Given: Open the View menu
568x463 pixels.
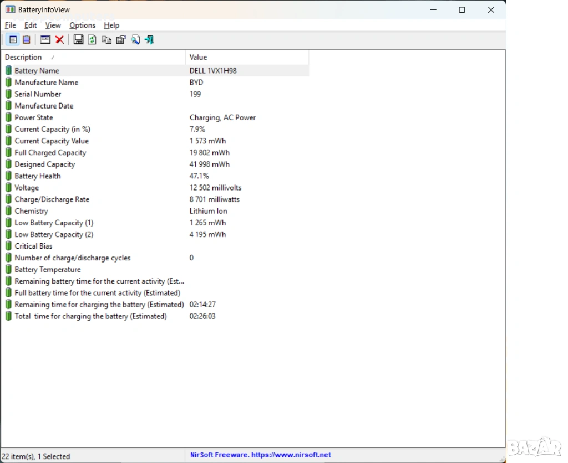Looking at the screenshot, I should [x=53, y=25].
